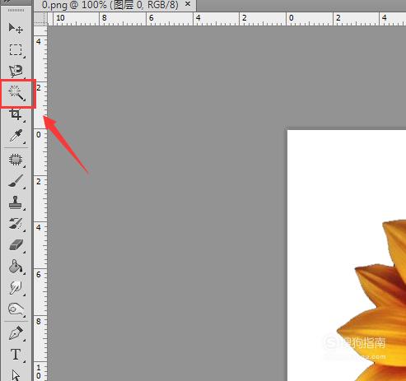This screenshot has height=381, width=406.
Task: Select the Eraser tool
Action: (16, 245)
